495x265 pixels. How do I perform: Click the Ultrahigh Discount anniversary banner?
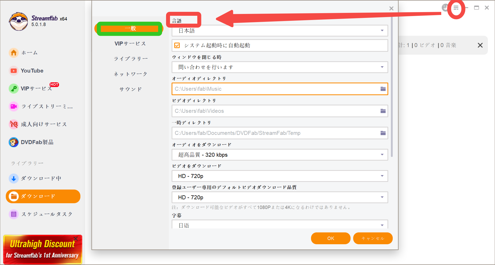pyautogui.click(x=43, y=249)
